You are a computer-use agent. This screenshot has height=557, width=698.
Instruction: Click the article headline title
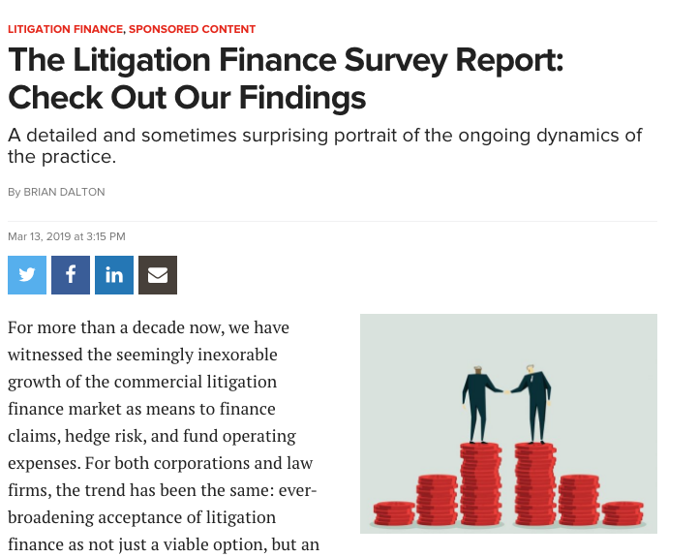point(286,78)
